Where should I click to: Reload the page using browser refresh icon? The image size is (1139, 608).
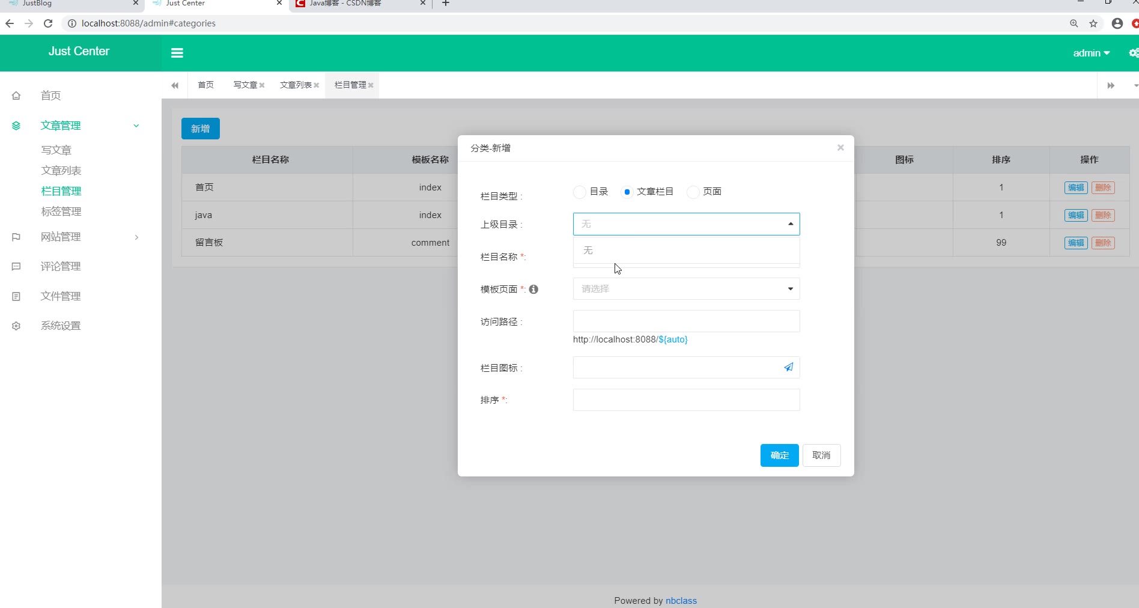coord(48,23)
